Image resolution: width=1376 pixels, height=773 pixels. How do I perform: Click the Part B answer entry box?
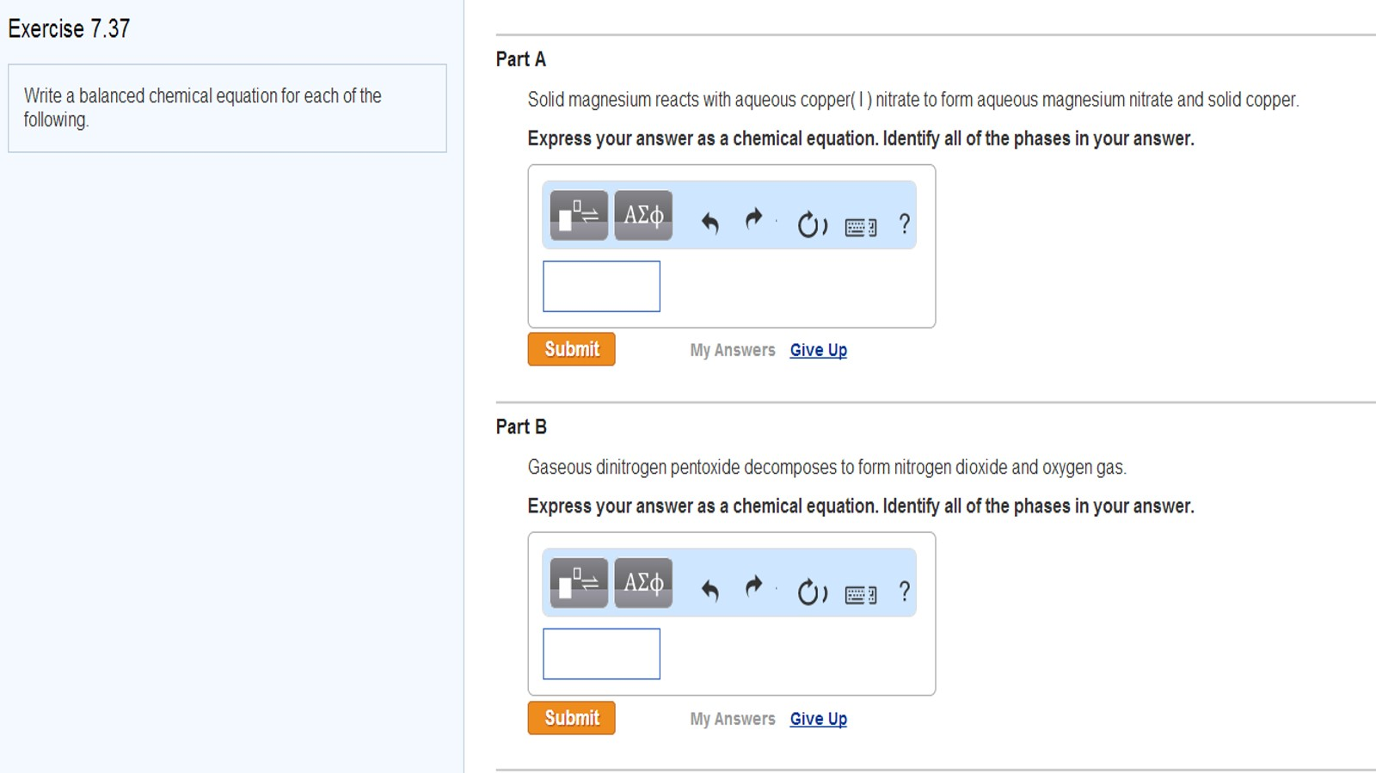(x=600, y=653)
